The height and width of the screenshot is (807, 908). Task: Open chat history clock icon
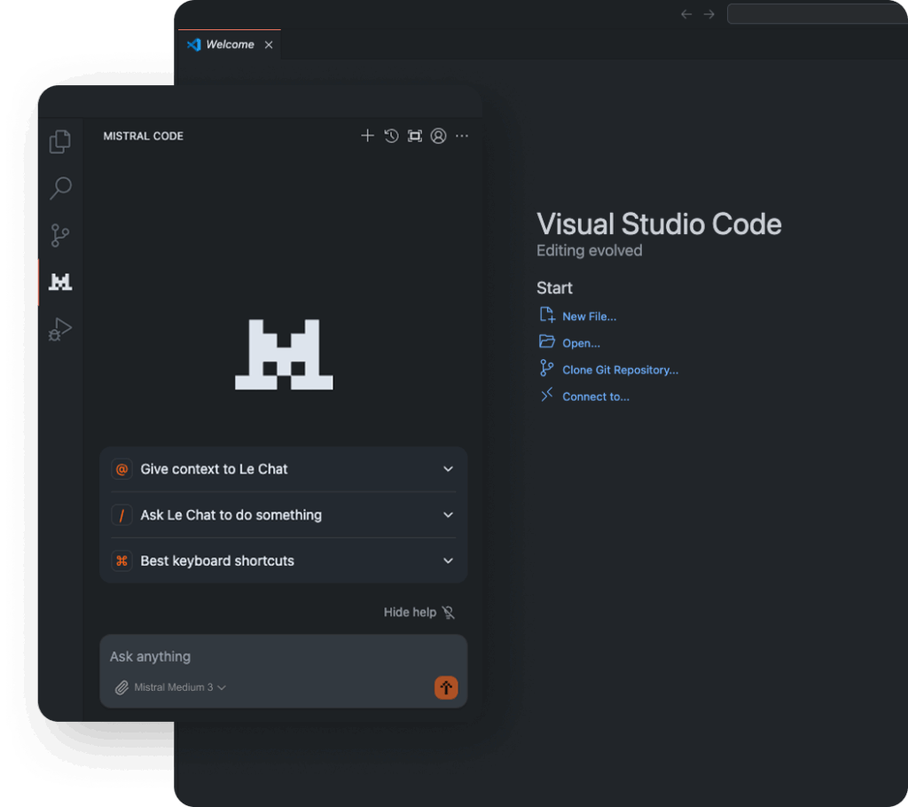click(391, 136)
